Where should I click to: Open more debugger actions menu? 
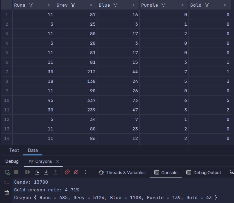pyautogui.click(x=85, y=172)
